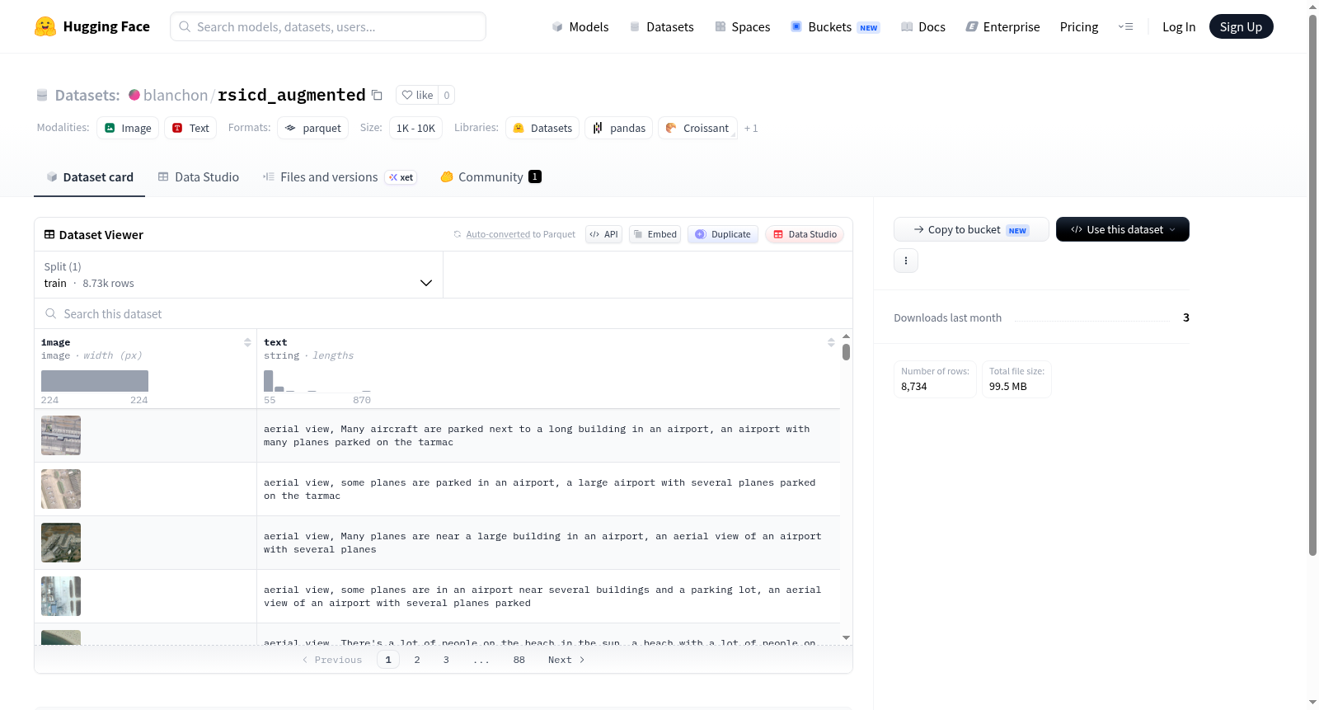Sort by the image column

point(247,342)
